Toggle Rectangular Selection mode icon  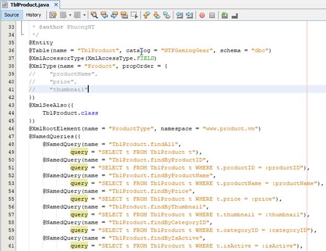point(134,15)
